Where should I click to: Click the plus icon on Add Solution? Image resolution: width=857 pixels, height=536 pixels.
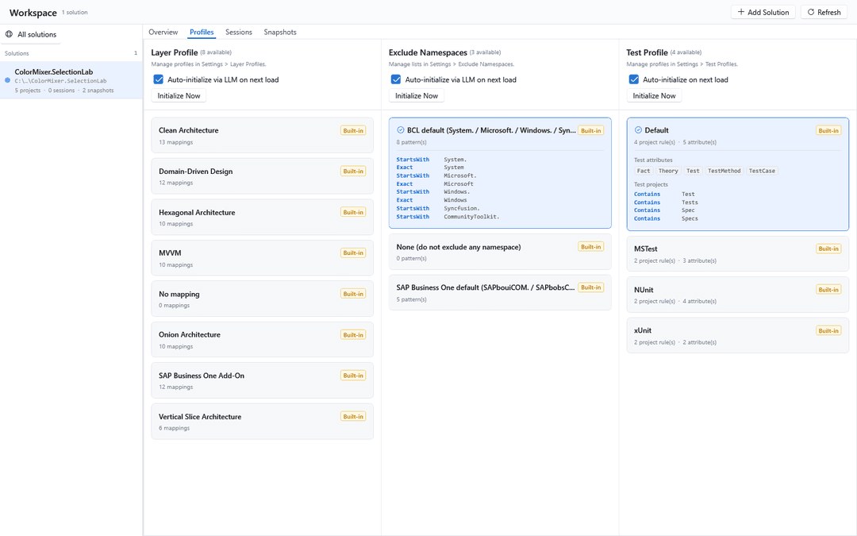tap(740, 11)
